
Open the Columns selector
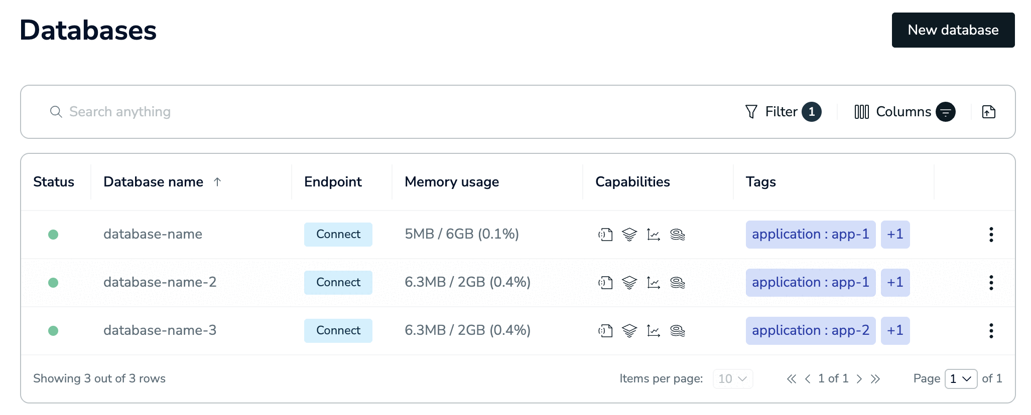click(905, 112)
